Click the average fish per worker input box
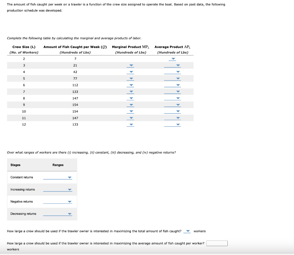 coord(217,243)
